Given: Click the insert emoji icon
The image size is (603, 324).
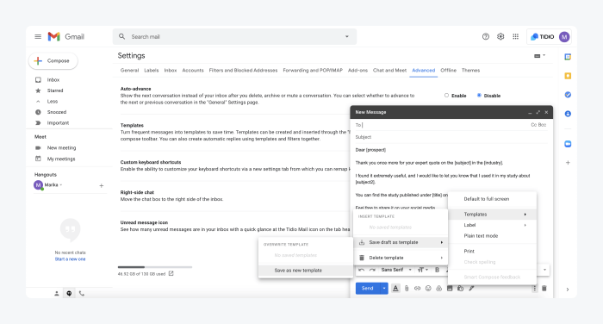Looking at the screenshot, I should pos(428,288).
